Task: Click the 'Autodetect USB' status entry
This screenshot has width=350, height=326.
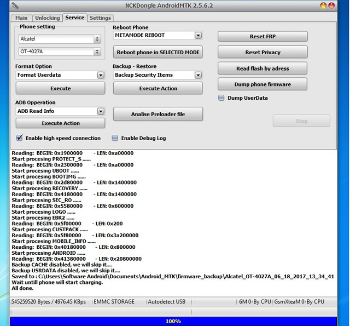Action: (166, 302)
